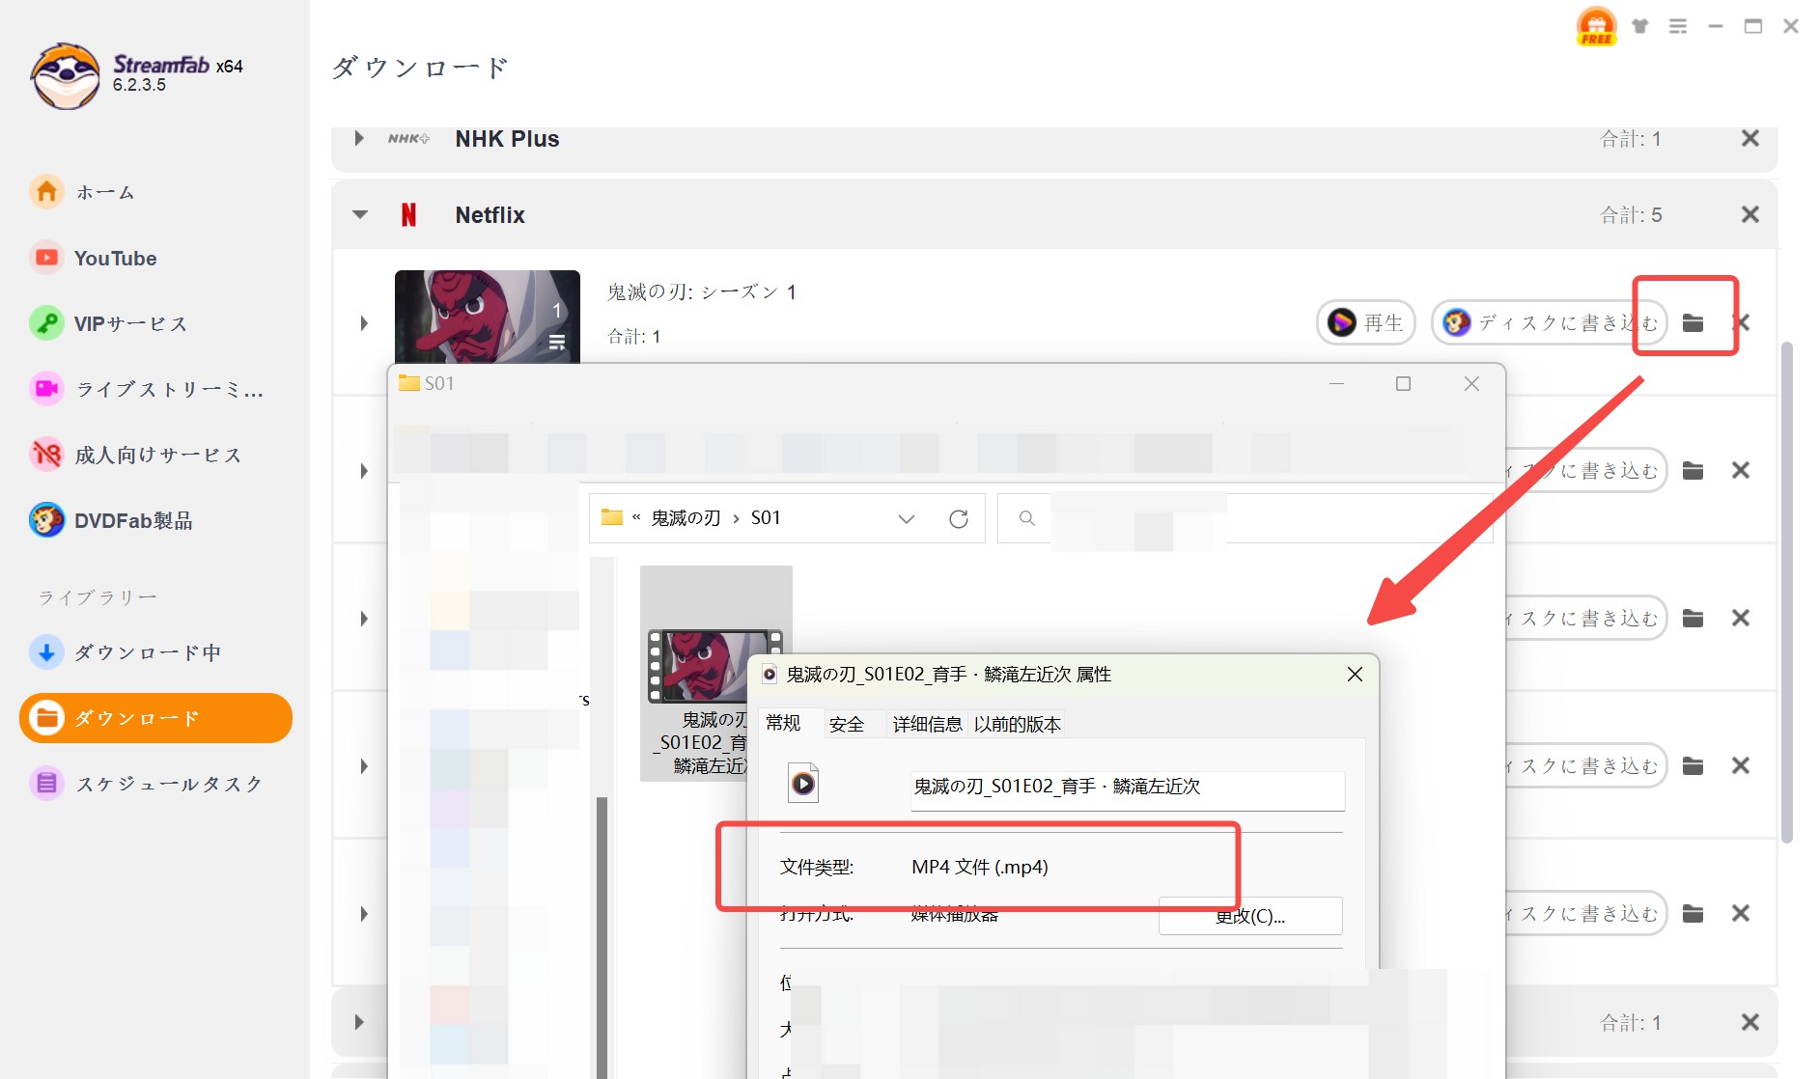Open folder icon of fifth Netflix row
The width and height of the screenshot is (1819, 1079).
1693,913
